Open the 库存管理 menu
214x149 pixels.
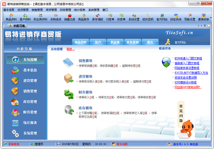51,10
